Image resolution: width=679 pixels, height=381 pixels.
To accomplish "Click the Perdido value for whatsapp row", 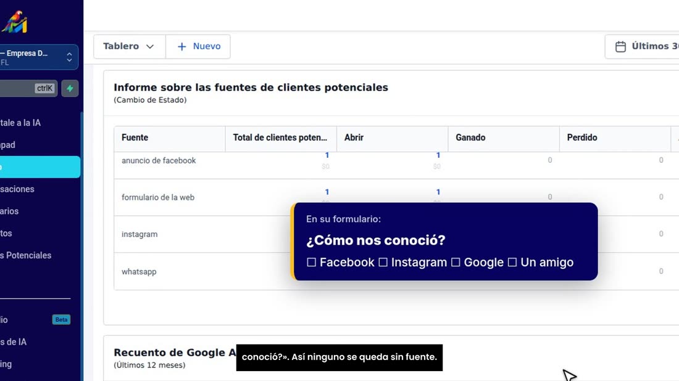I will [661, 271].
